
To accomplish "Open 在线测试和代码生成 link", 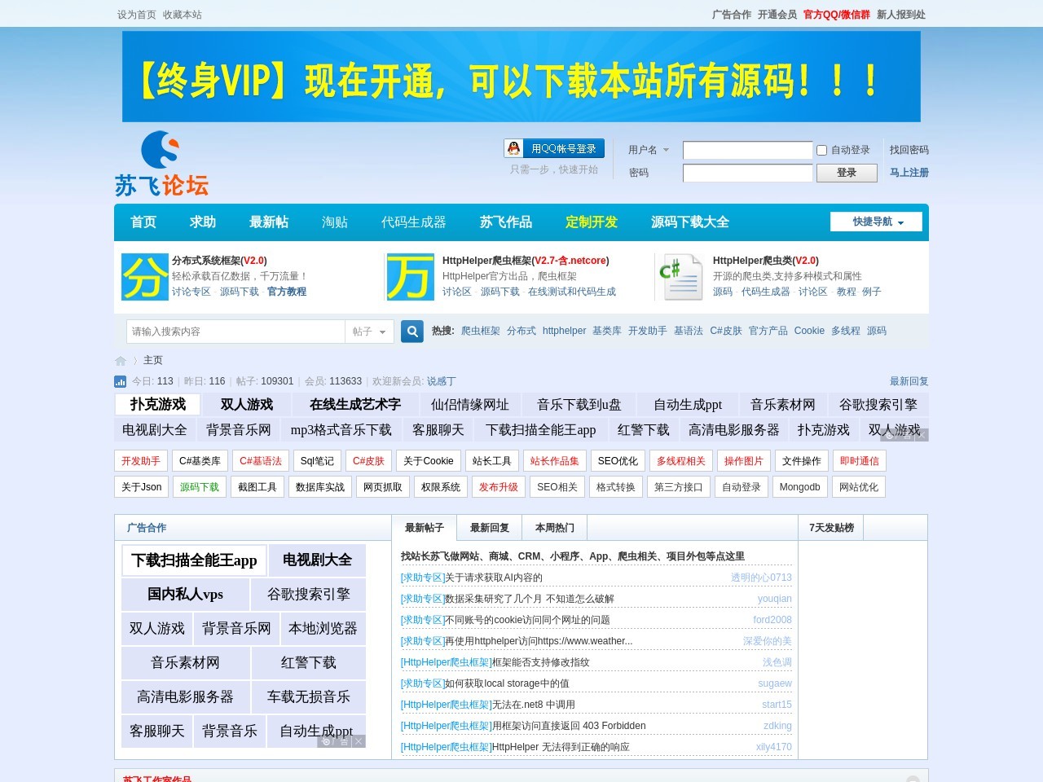I will (x=572, y=292).
